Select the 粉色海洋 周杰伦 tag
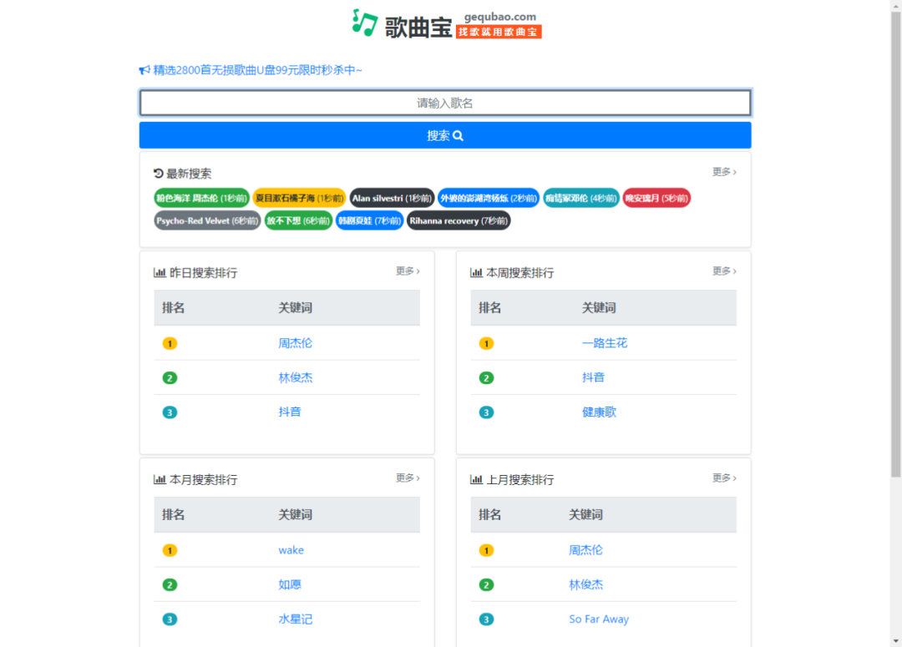The height and width of the screenshot is (647, 902). pos(201,199)
